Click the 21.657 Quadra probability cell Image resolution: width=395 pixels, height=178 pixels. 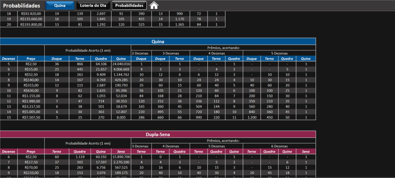click(101, 70)
